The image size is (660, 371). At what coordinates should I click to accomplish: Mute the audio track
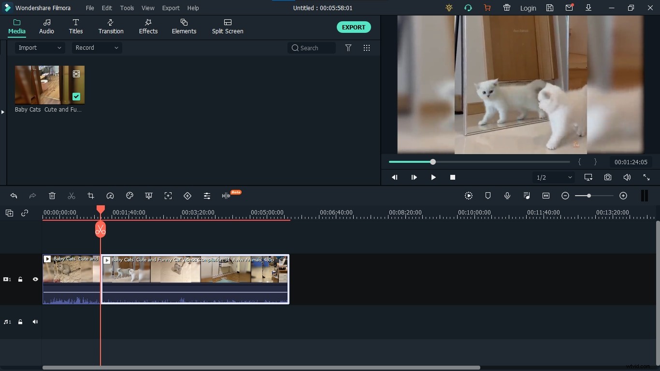(35, 322)
